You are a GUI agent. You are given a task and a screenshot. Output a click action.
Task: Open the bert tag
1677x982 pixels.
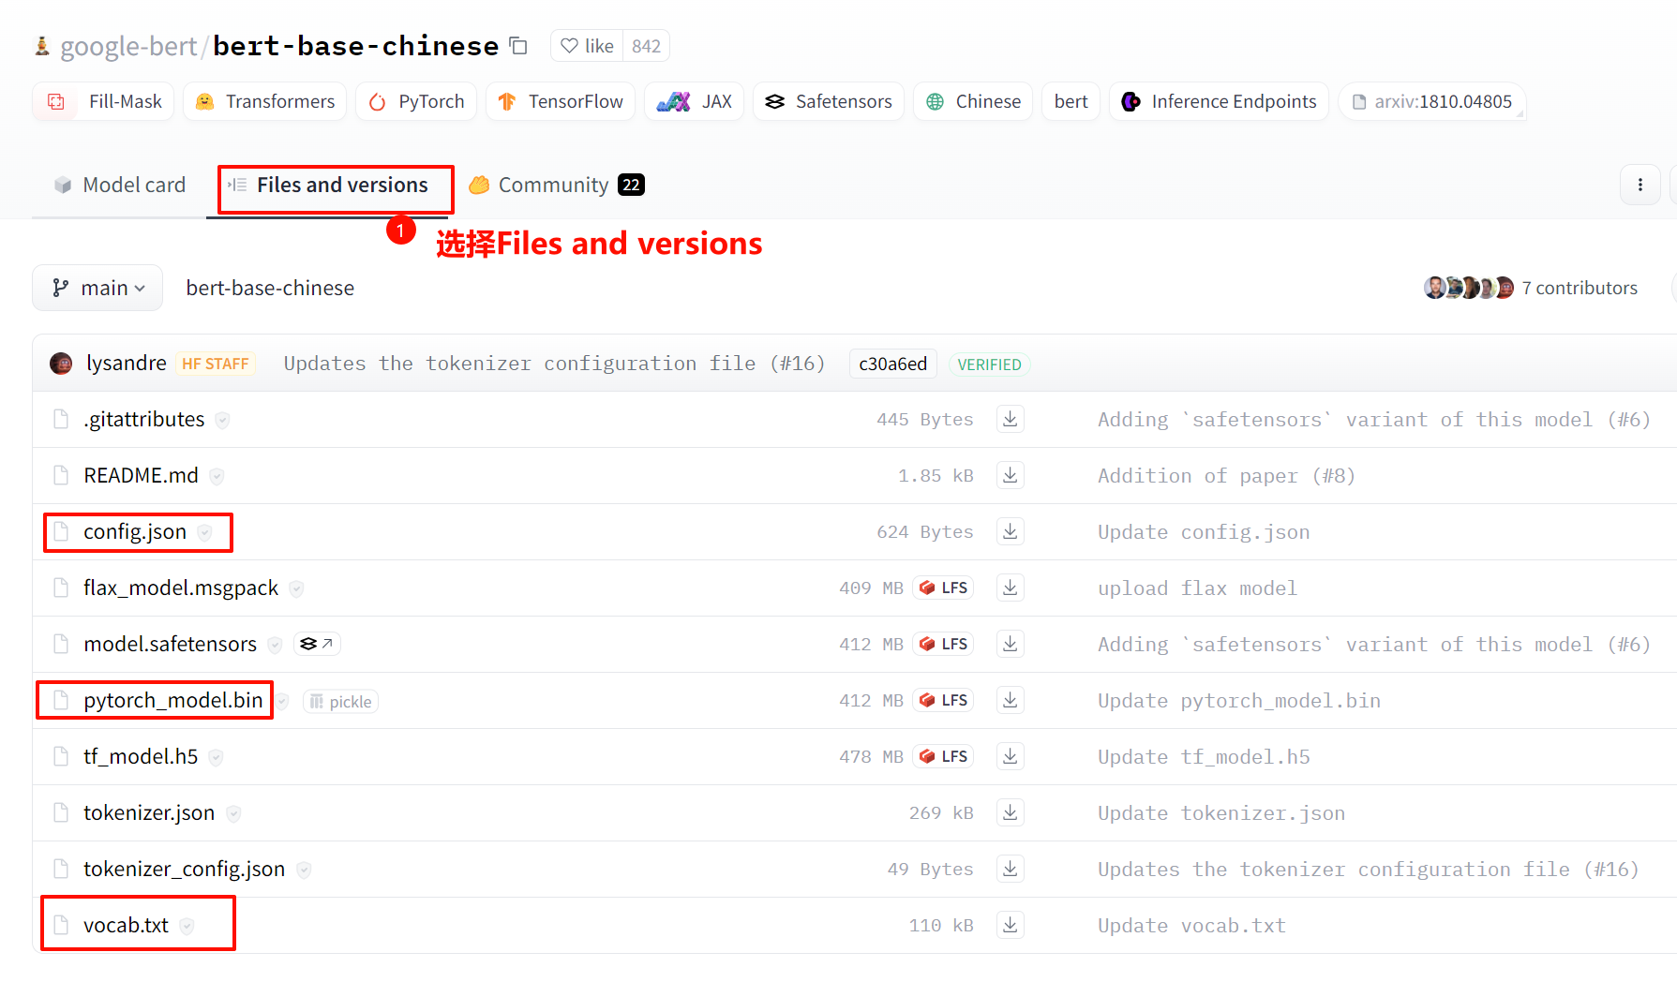pyautogui.click(x=1071, y=101)
